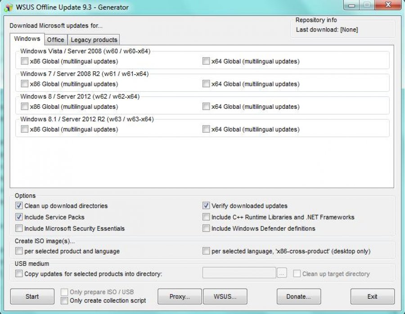Switch to the Windows tab

27,39
